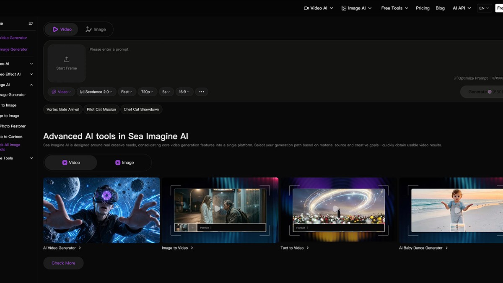Viewport: 503px width, 283px height.
Task: Open Text to Image in the sidebar
Action: (8, 105)
